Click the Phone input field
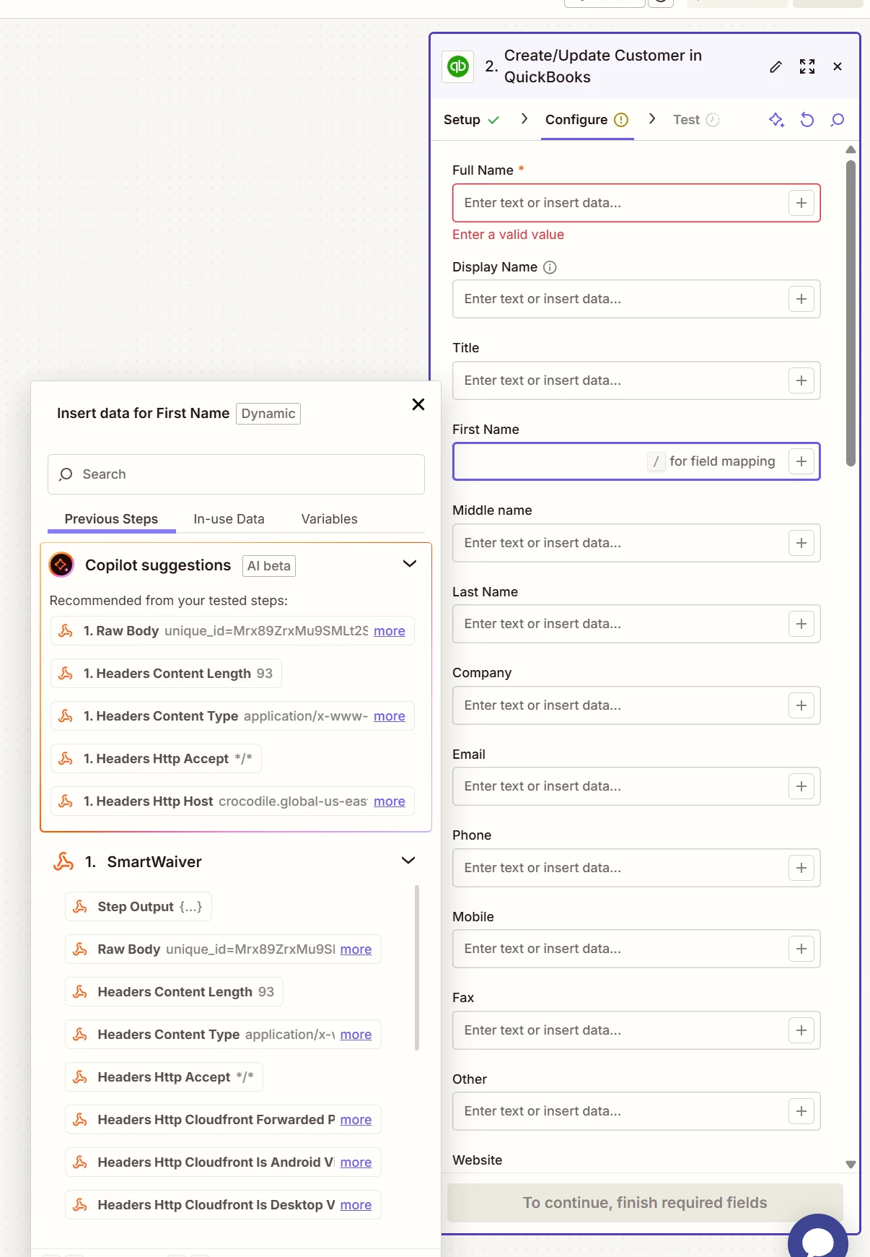Viewport: 870px width, 1257px height. (636, 868)
